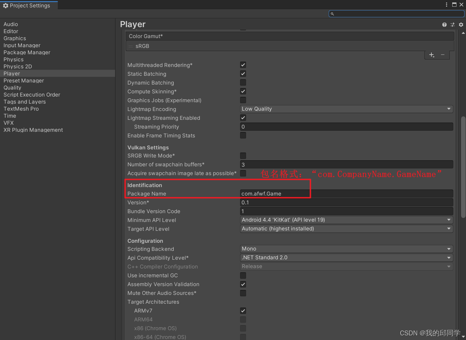Enable Dynamic Batching
The image size is (466, 340).
pos(243,82)
